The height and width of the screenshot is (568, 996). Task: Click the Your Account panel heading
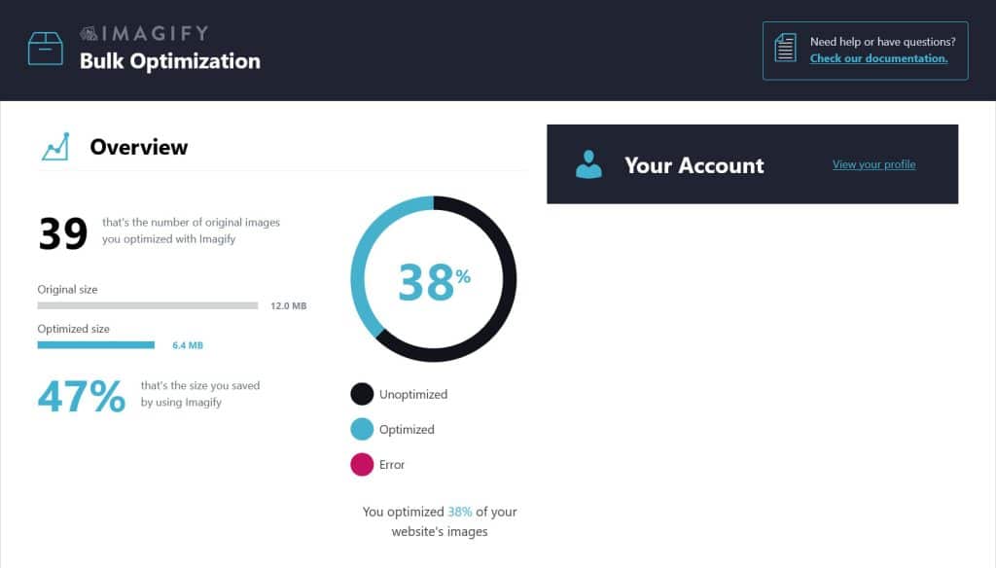click(x=694, y=165)
